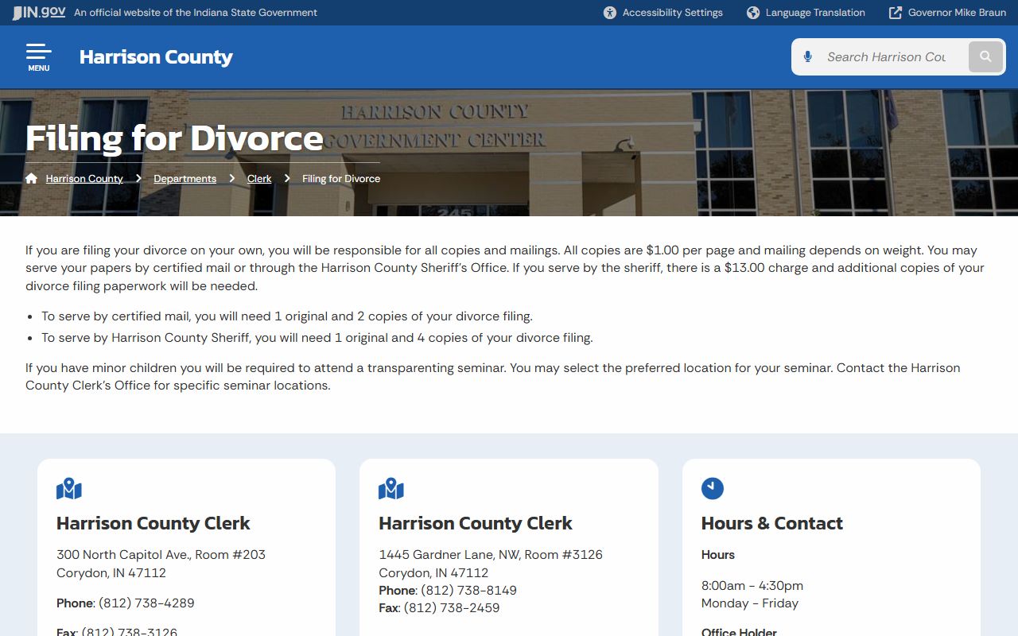Viewport: 1018px width, 636px height.
Task: Go to Harrison County breadcrumb
Action: tap(84, 179)
